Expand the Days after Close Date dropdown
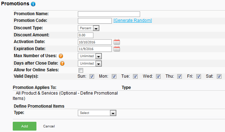This screenshot has height=132, width=225. click(90, 64)
